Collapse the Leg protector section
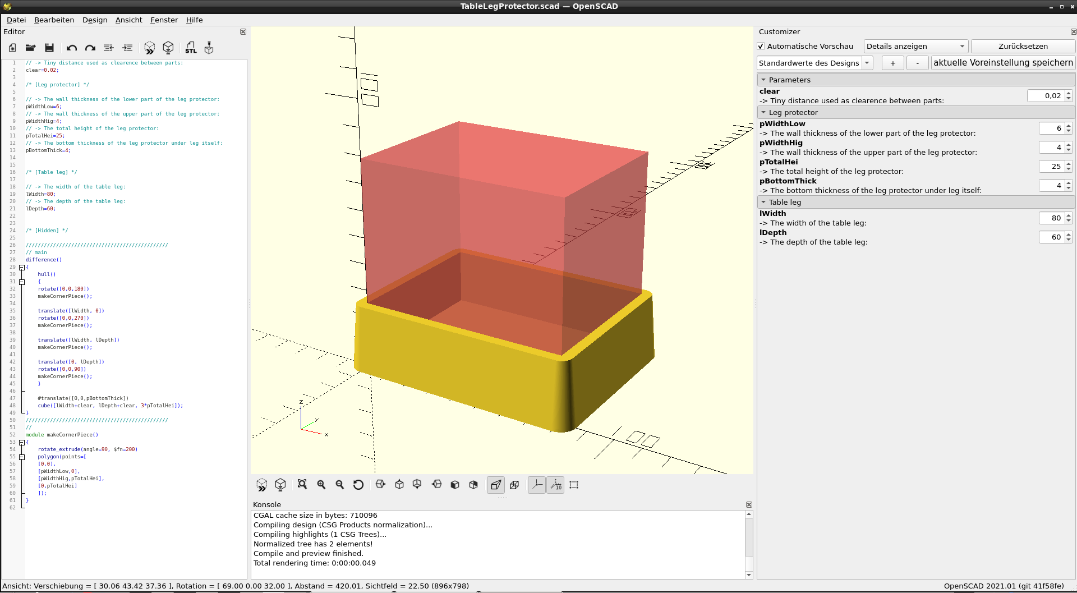Screen dimensions: 1077x593 763,112
